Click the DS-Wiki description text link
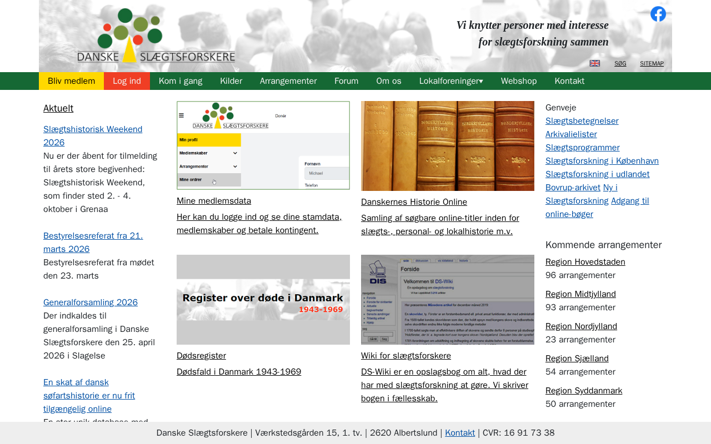Screen dimensions: 711x444 point(444,385)
